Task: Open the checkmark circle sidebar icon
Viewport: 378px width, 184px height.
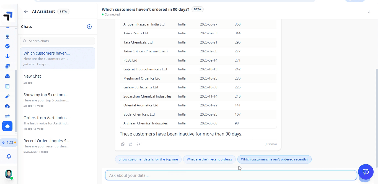Action: 7,46
